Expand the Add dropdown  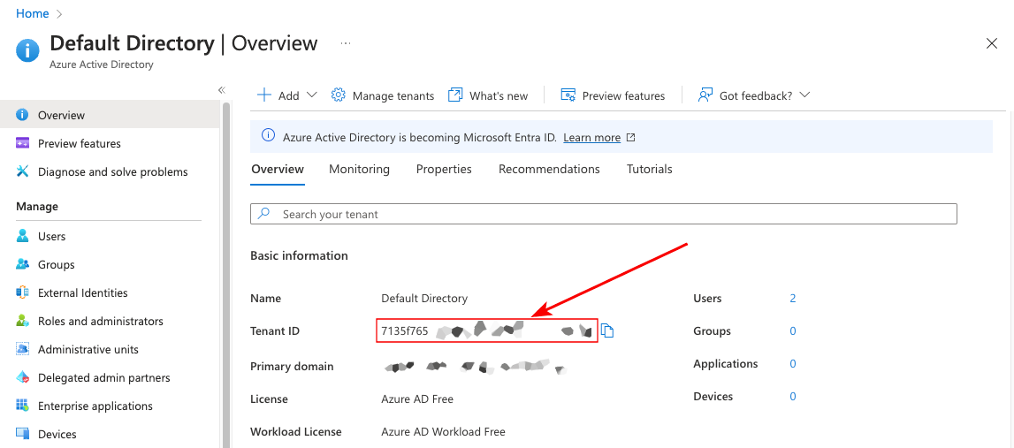pos(311,95)
